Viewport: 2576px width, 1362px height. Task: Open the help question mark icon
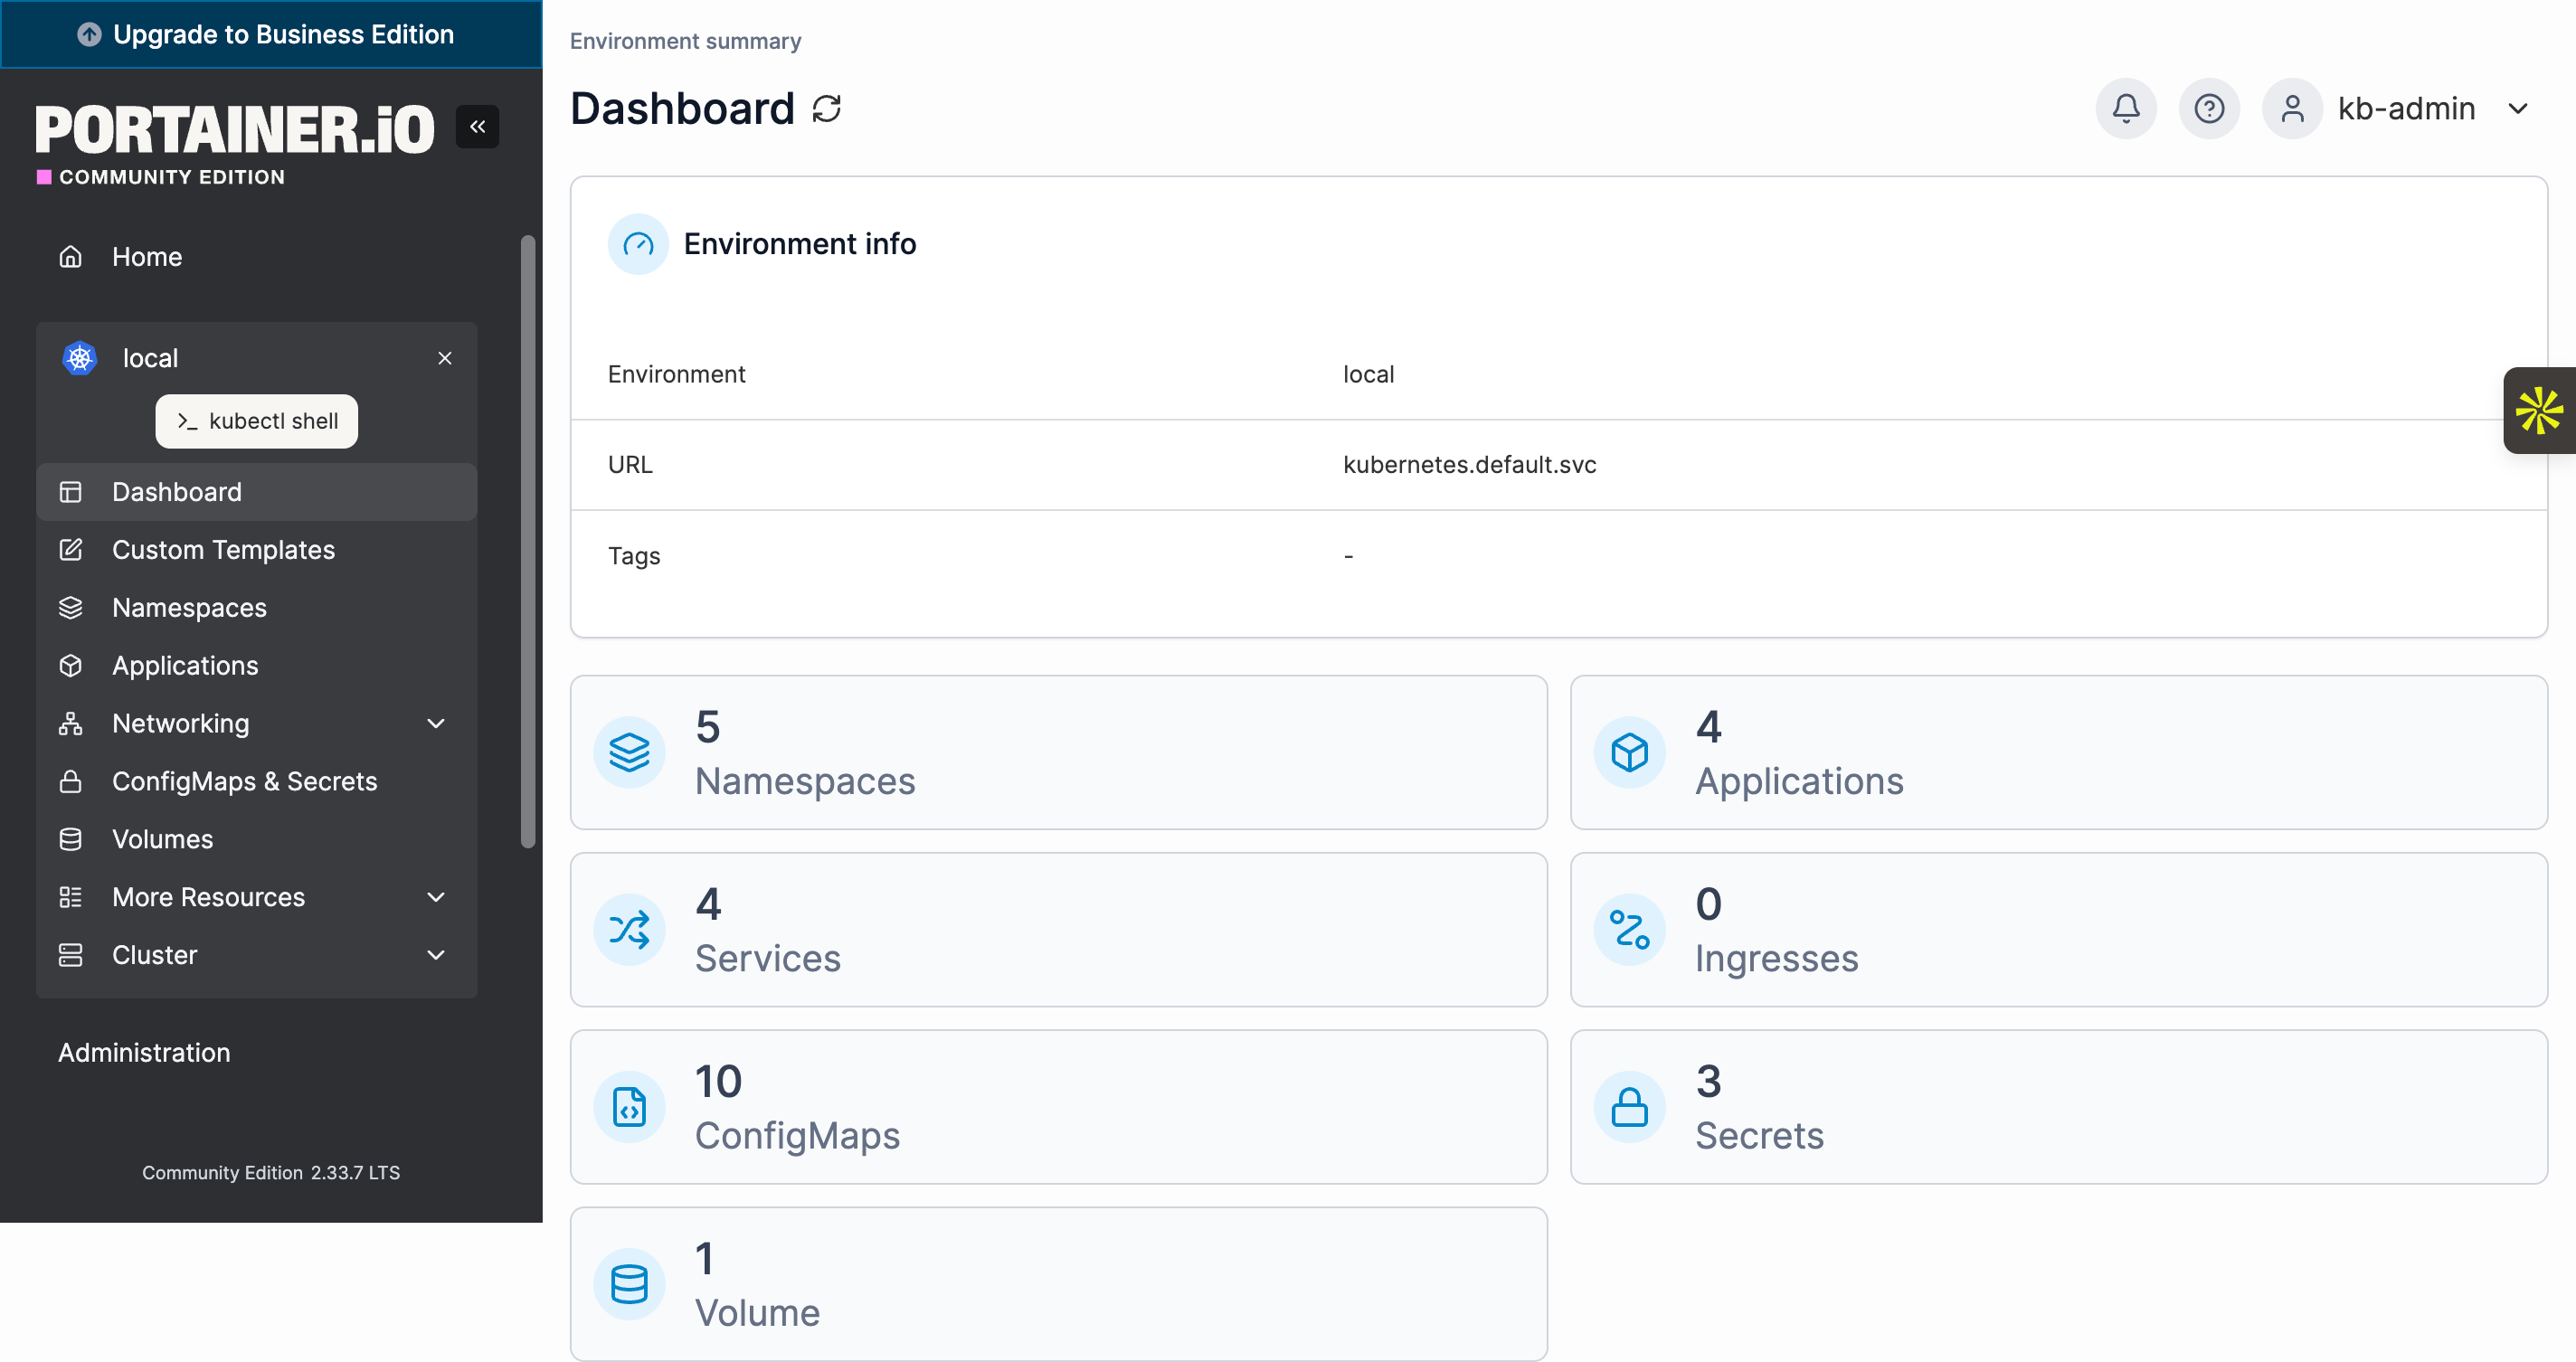2209,108
